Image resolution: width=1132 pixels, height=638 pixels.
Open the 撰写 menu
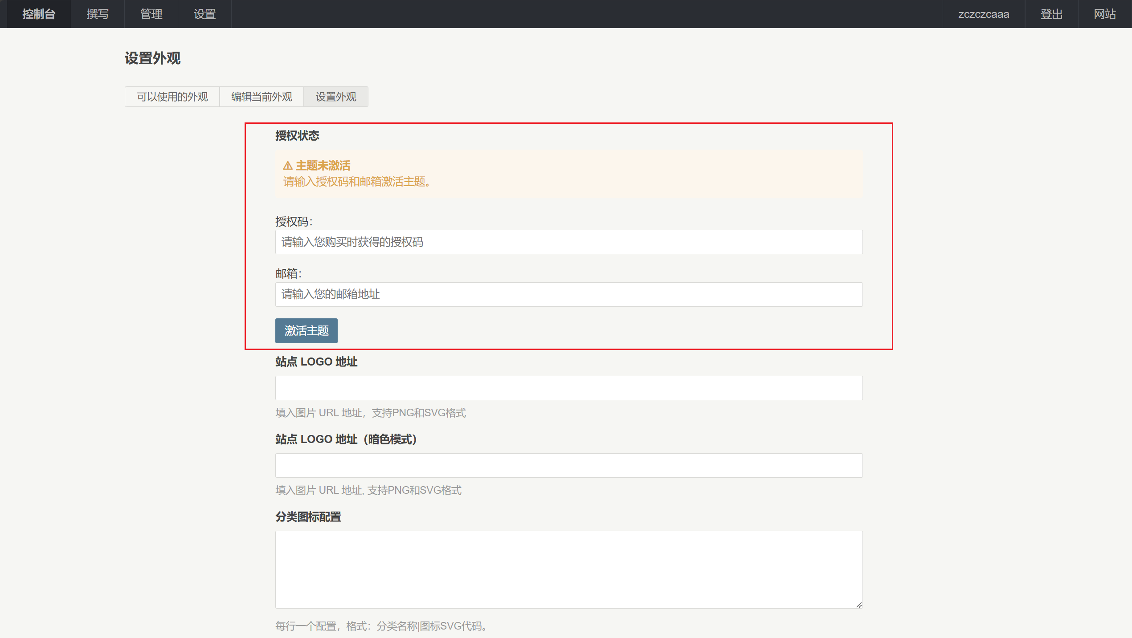[98, 14]
